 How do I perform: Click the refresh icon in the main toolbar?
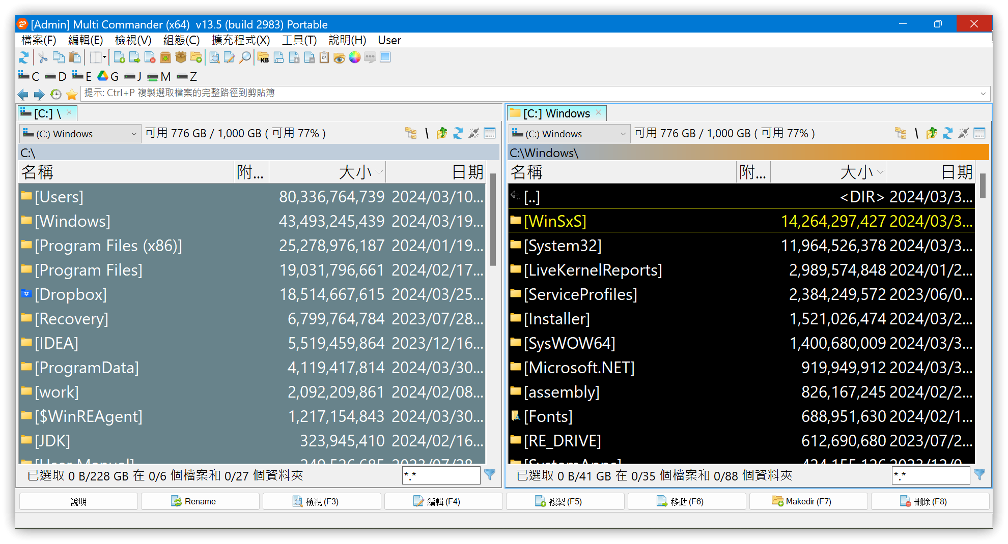click(x=24, y=57)
